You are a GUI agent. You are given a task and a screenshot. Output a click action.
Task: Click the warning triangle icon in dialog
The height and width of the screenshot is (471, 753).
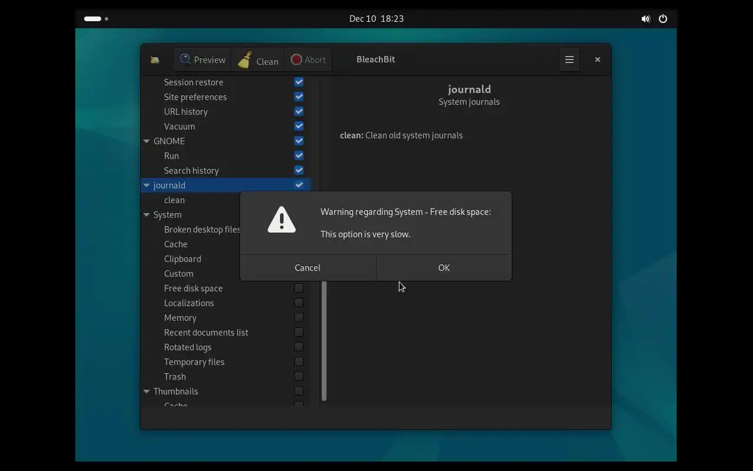281,219
